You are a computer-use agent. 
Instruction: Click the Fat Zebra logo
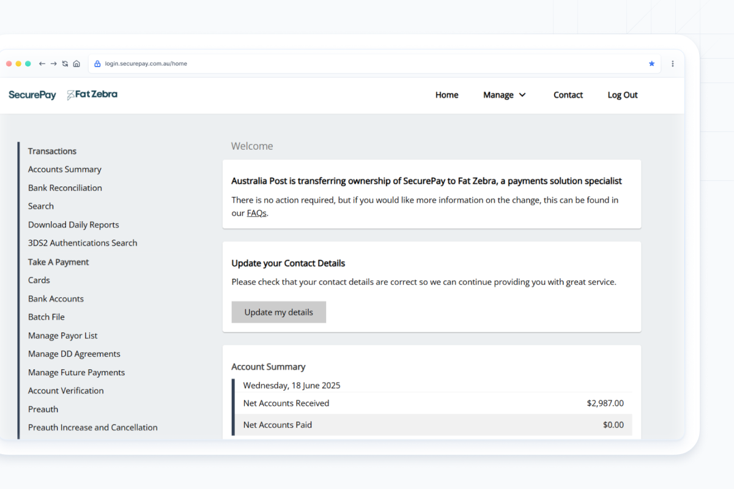point(92,94)
